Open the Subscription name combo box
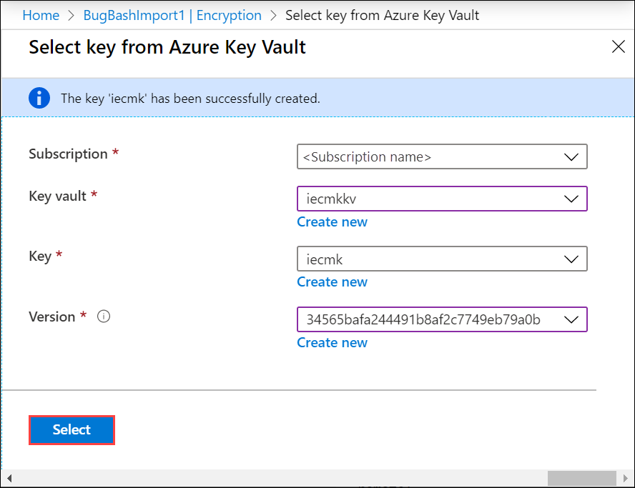 tap(442, 156)
